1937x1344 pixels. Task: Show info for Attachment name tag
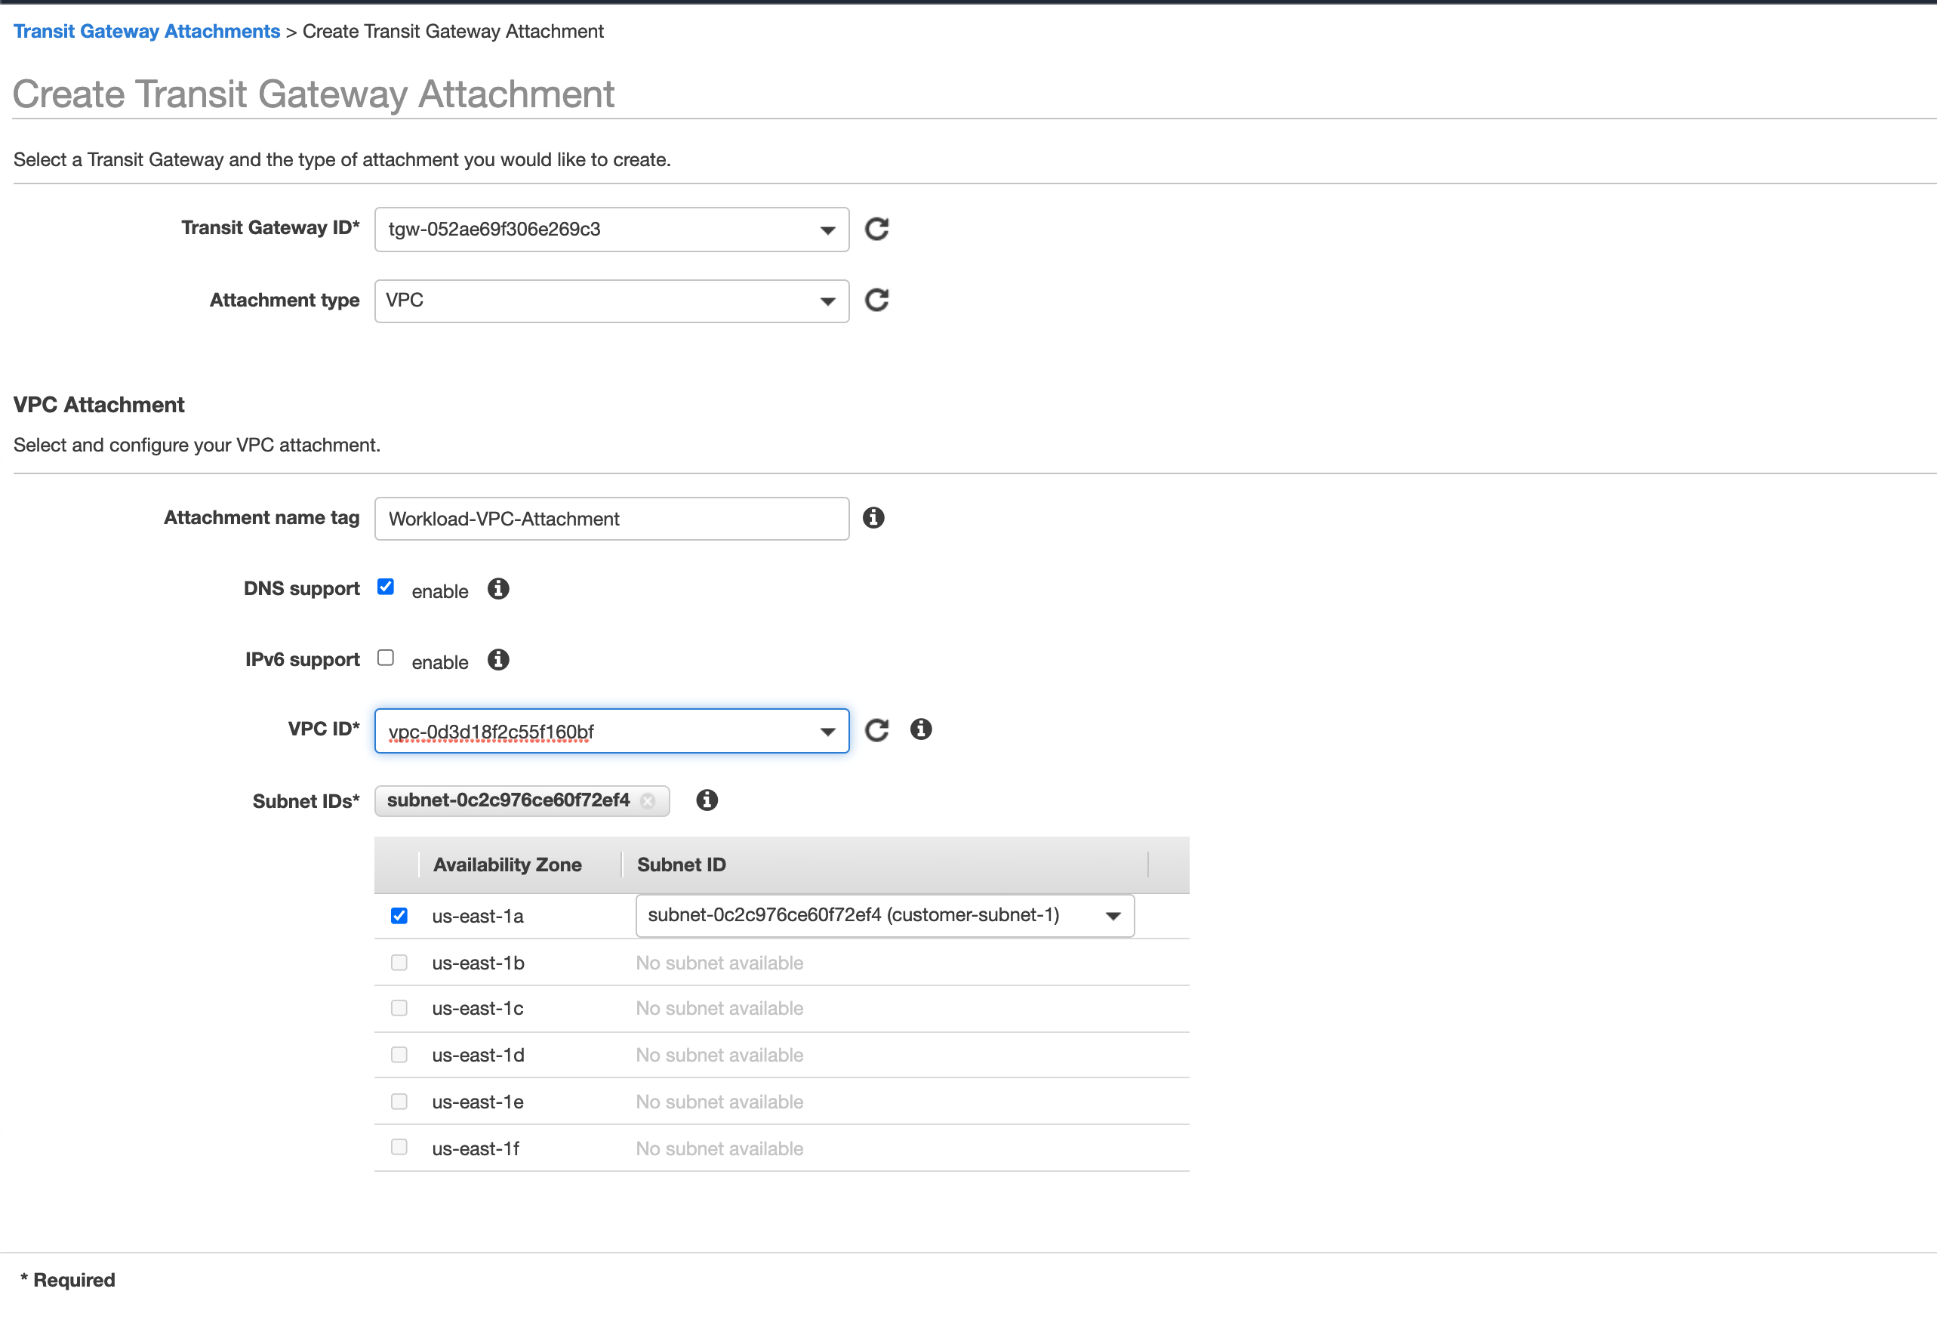pyautogui.click(x=874, y=518)
